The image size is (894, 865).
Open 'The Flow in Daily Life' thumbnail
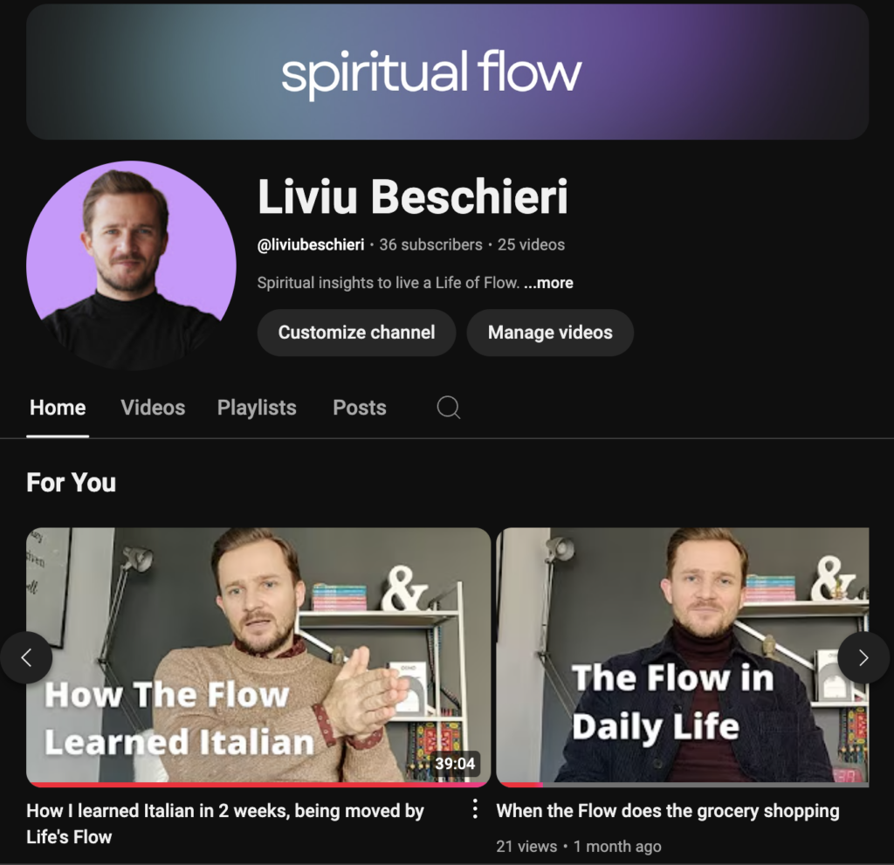pyautogui.click(x=683, y=656)
